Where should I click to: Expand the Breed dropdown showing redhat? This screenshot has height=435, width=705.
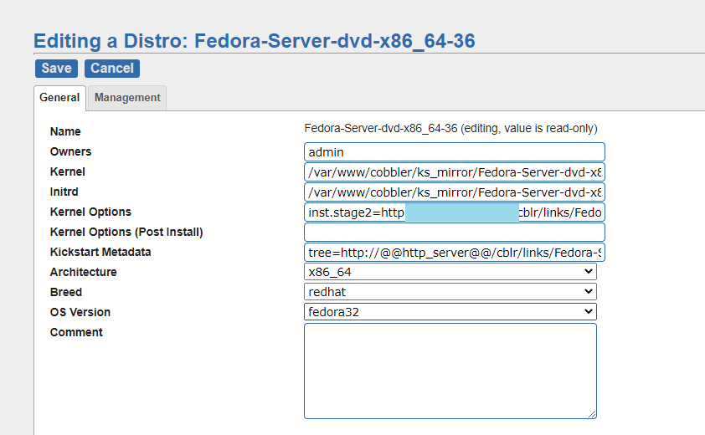click(450, 292)
